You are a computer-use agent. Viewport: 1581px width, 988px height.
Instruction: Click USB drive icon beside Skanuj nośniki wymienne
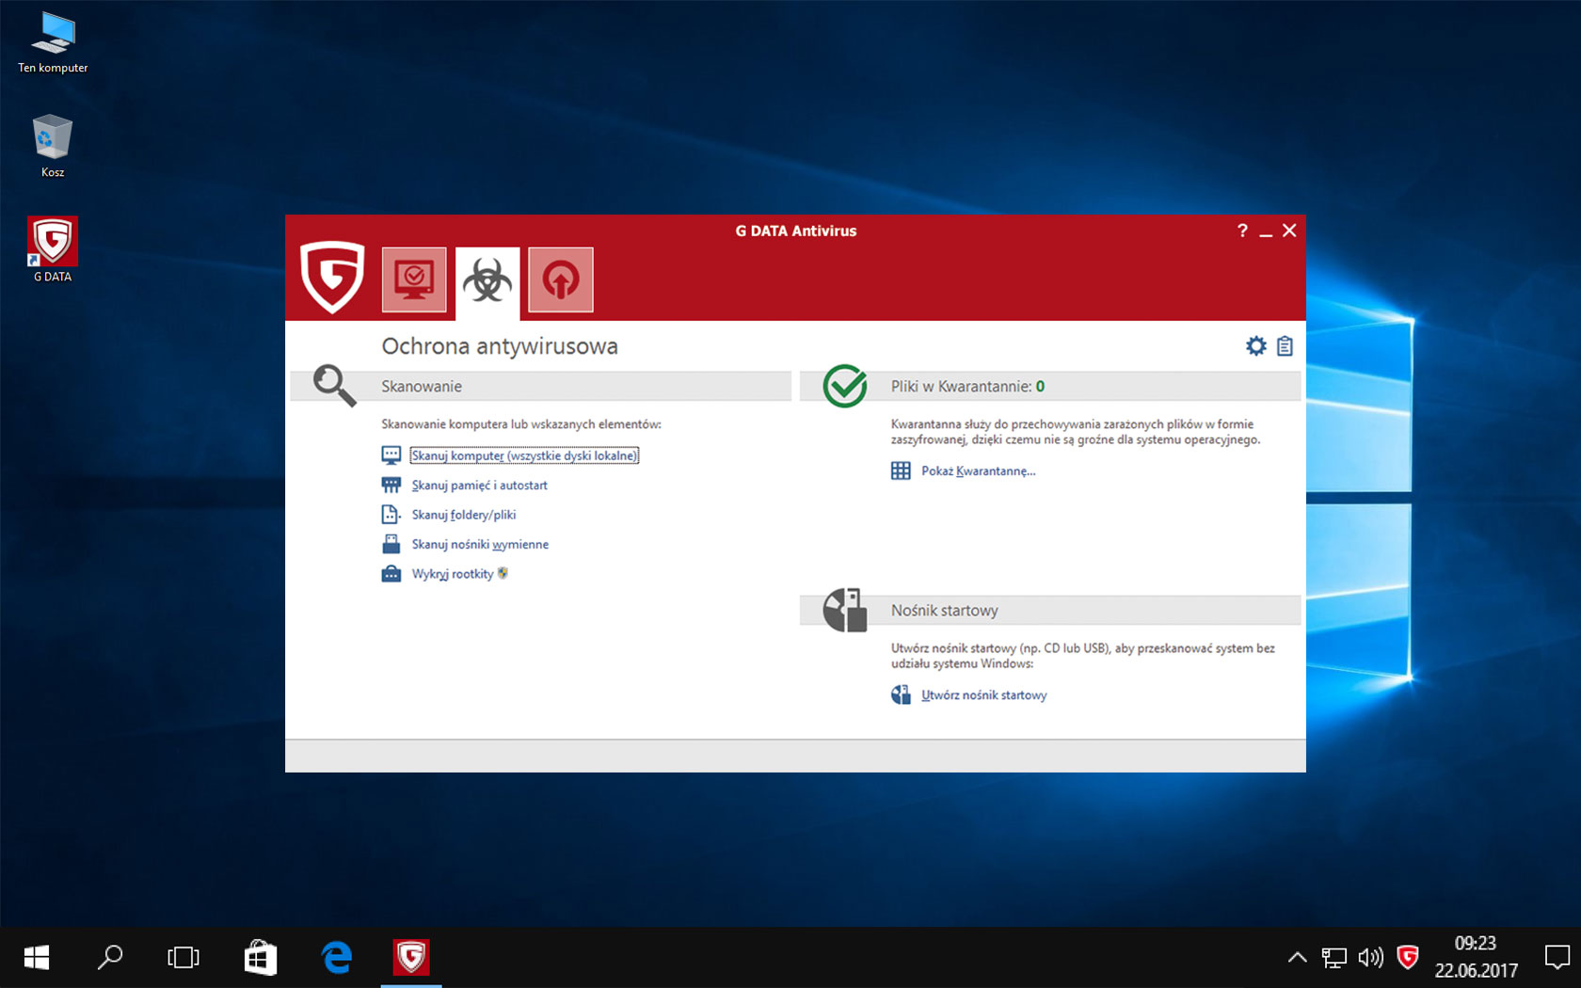[391, 544]
